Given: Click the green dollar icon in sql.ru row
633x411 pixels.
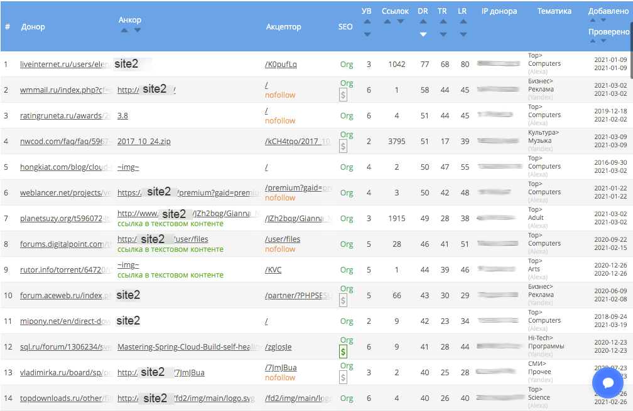Looking at the screenshot, I should coord(343,351).
